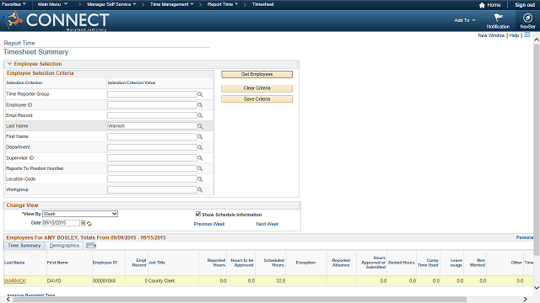This screenshot has height=303, width=540.
Task: Click the Last Name input field
Action: [x=152, y=126]
